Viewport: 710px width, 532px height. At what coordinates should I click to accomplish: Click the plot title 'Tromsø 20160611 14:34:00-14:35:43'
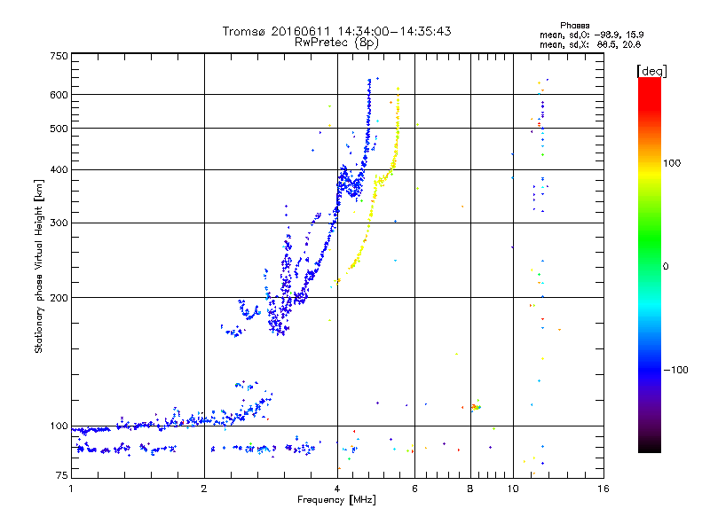(x=336, y=31)
